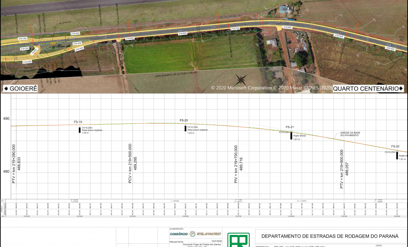Click the FS-20 black borehole marker
The height and width of the screenshot is (247, 408).
[x=185, y=128]
